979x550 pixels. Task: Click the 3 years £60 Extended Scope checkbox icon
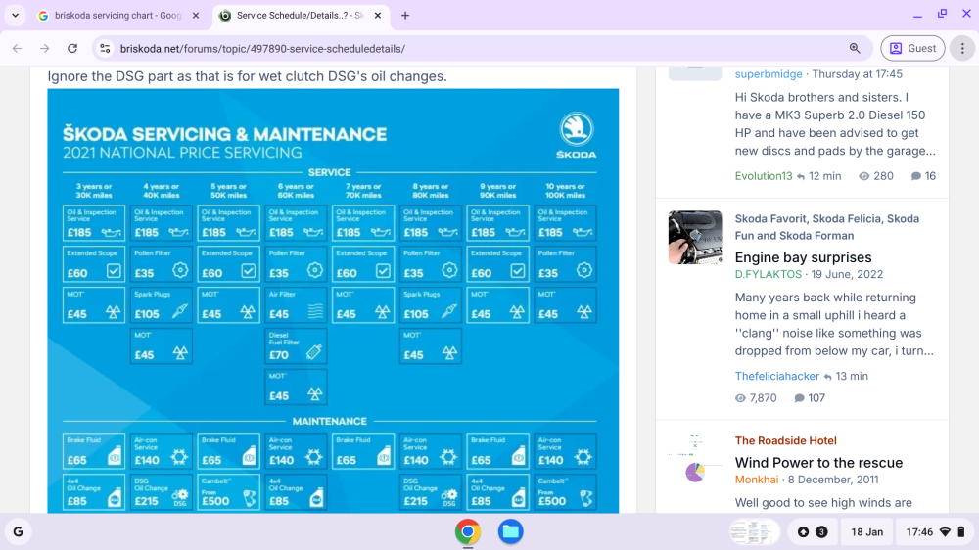point(113,271)
